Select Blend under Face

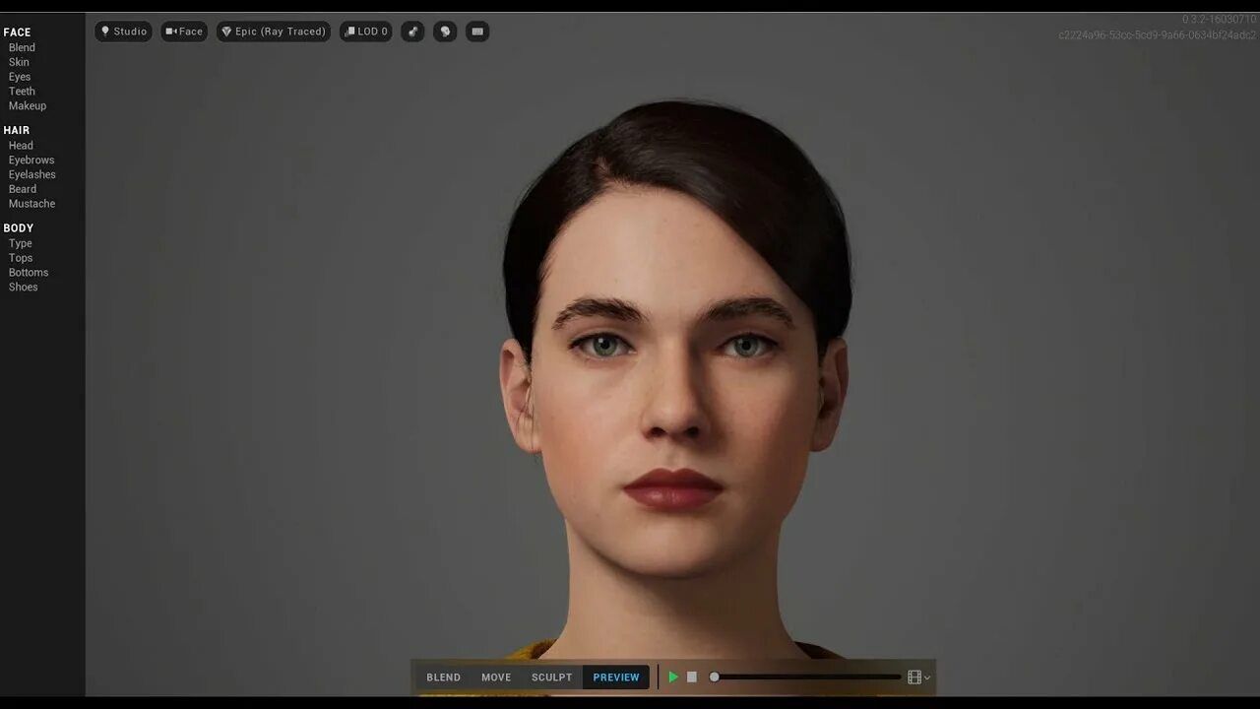(22, 47)
